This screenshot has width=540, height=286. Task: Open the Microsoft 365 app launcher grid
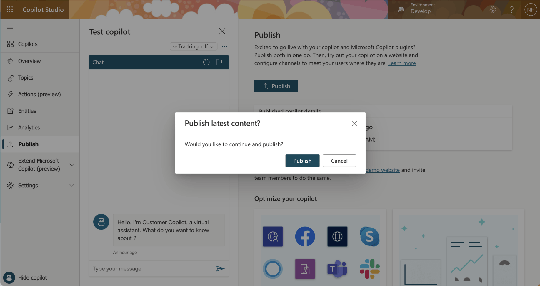pyautogui.click(x=10, y=9)
